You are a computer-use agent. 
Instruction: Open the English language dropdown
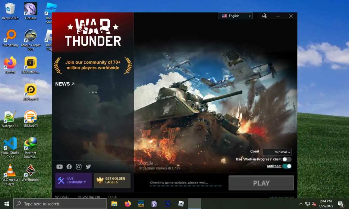click(x=235, y=16)
